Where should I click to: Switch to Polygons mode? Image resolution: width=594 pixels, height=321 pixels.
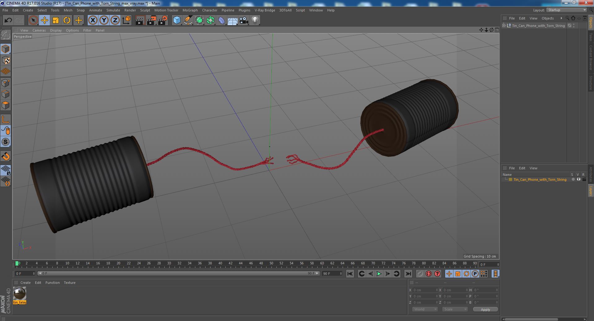pos(6,105)
